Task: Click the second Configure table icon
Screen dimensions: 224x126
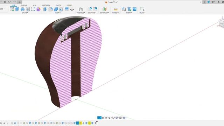Action: [x=95, y=9]
